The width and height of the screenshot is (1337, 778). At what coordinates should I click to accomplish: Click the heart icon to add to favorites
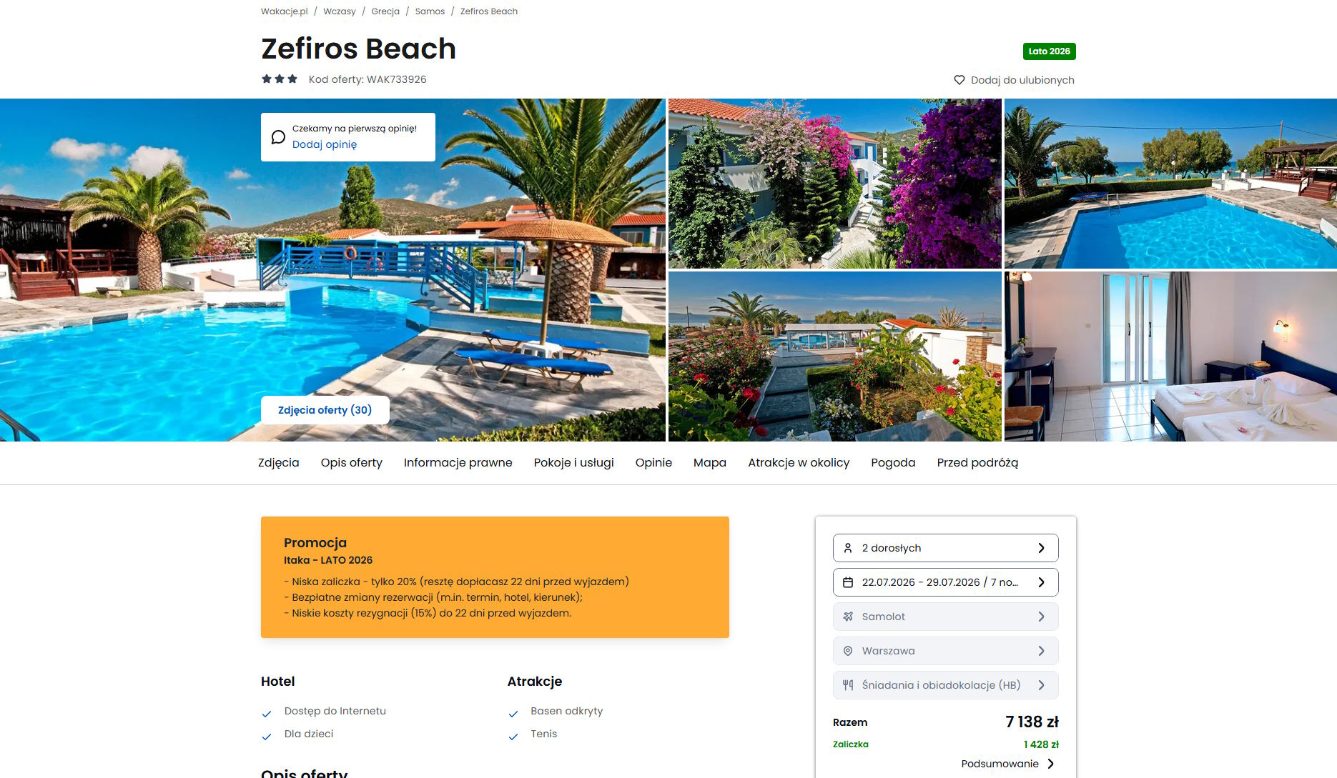click(x=959, y=80)
